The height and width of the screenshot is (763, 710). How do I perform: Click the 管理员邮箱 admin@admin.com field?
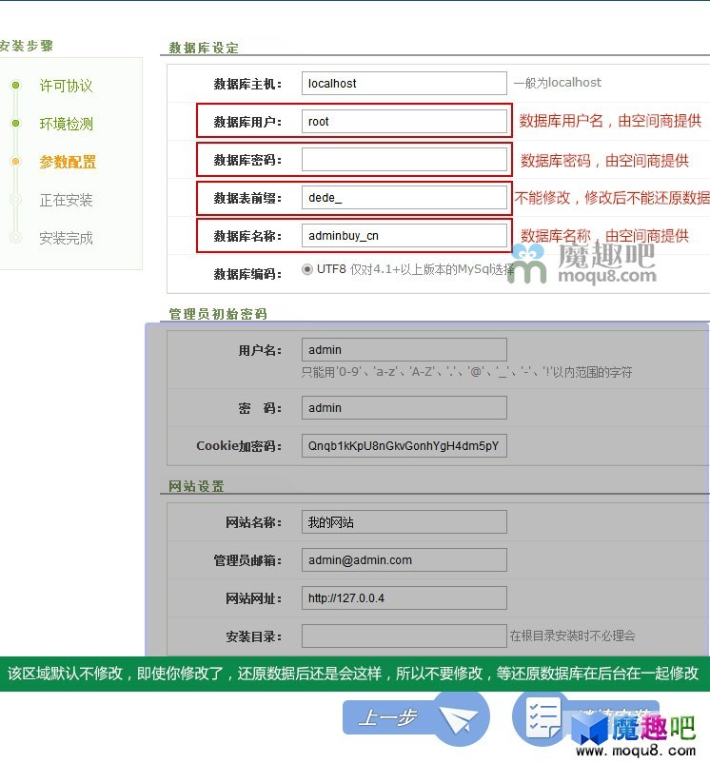point(404,560)
